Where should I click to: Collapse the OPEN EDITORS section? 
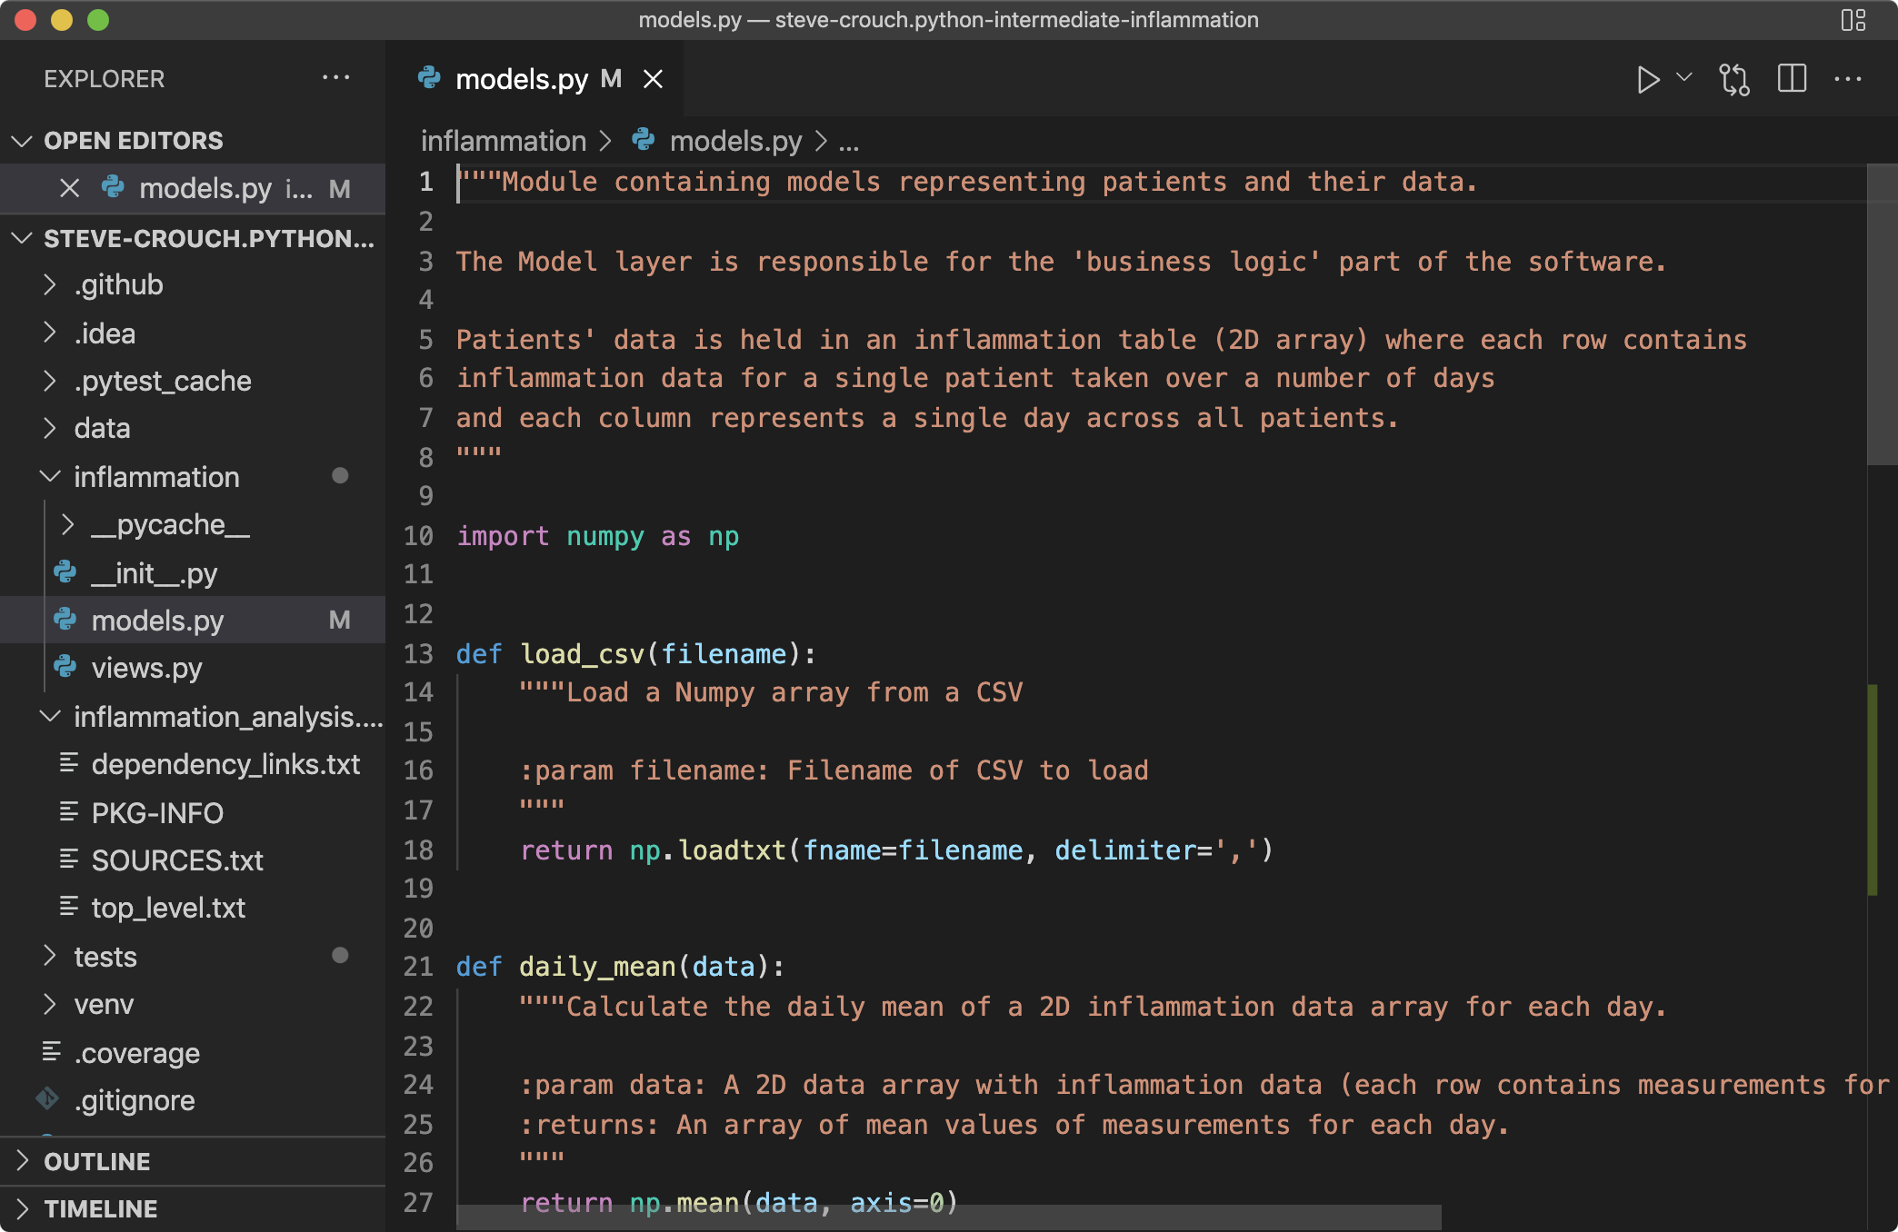coord(22,140)
